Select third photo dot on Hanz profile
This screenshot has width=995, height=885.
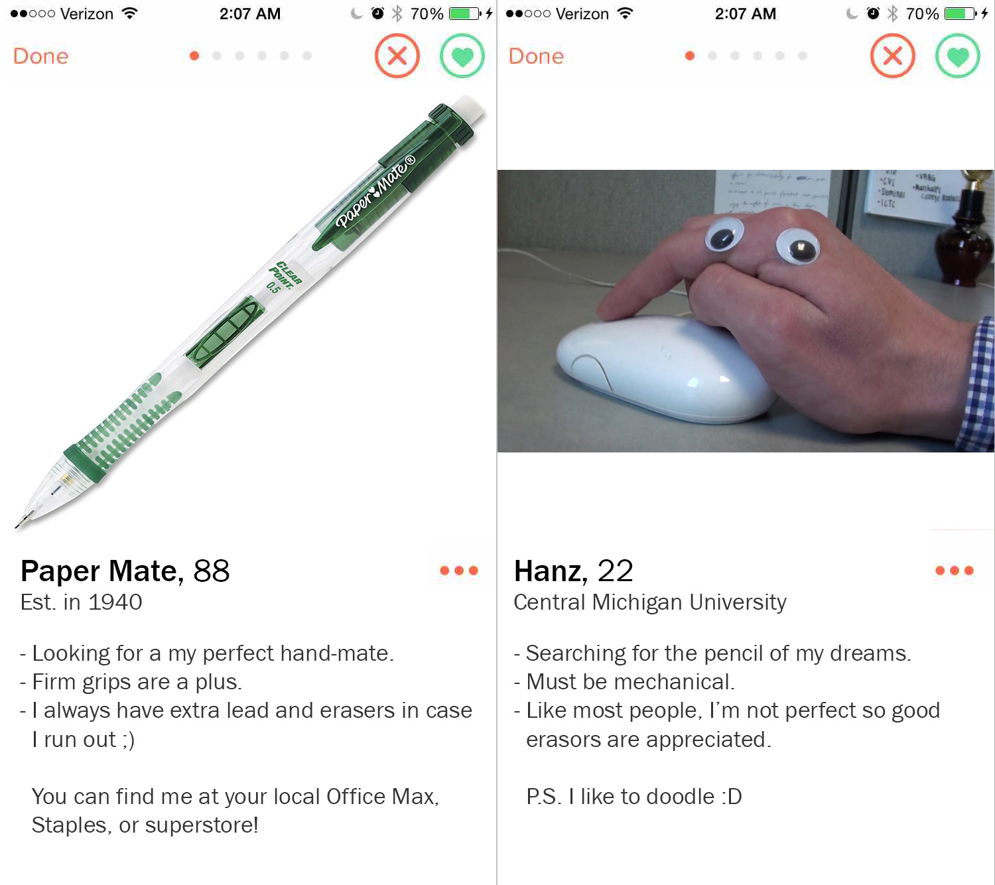pos(735,56)
